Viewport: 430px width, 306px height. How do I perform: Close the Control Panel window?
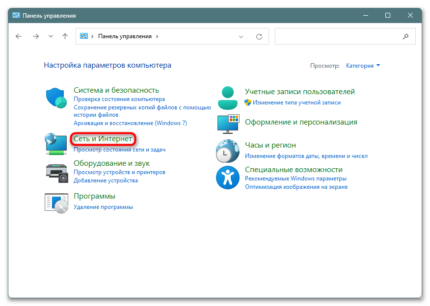[x=410, y=15]
